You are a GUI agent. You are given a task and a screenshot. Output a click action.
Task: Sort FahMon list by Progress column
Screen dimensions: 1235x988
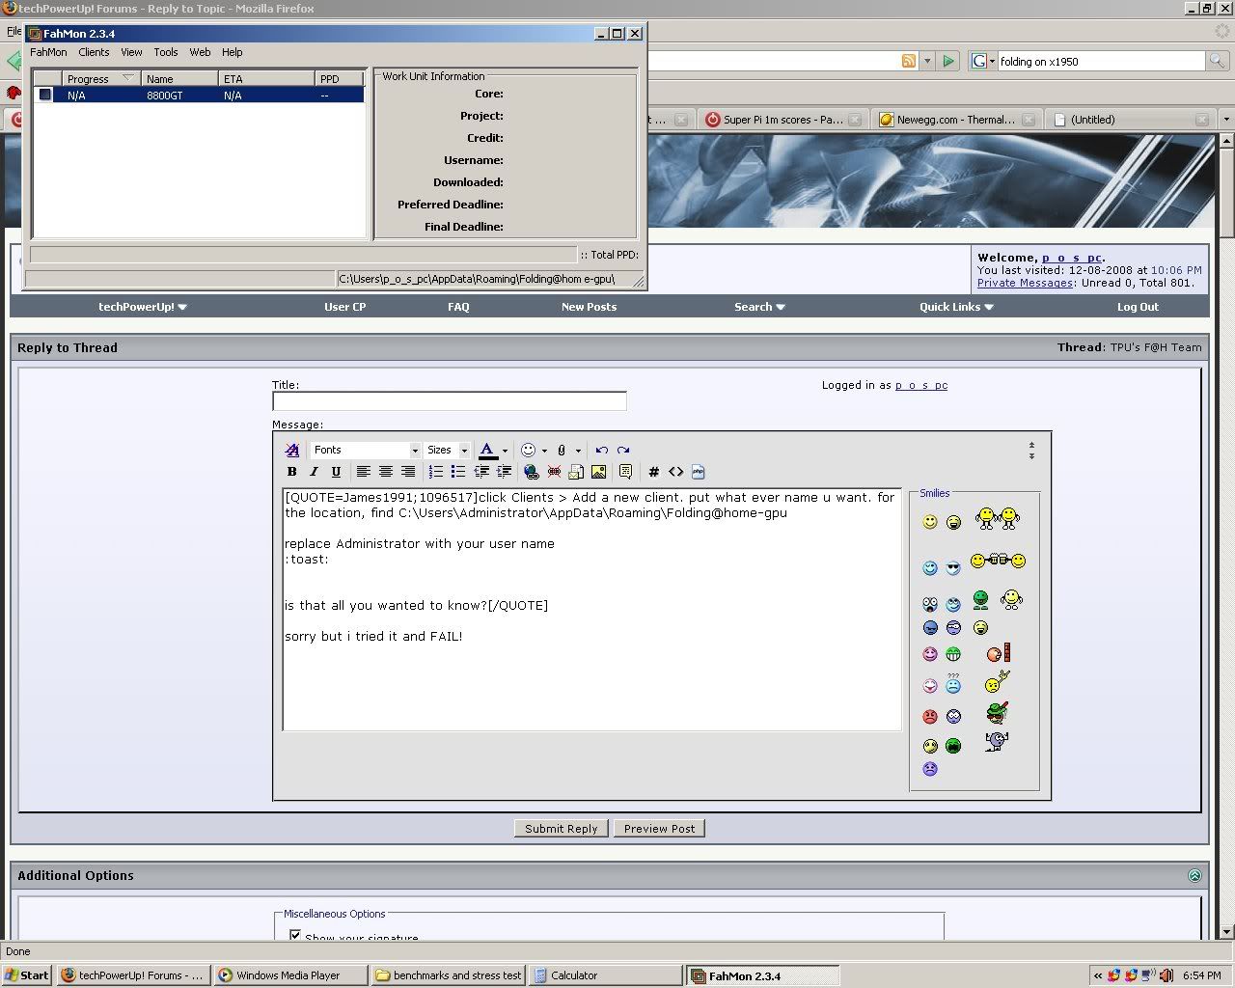coord(101,79)
